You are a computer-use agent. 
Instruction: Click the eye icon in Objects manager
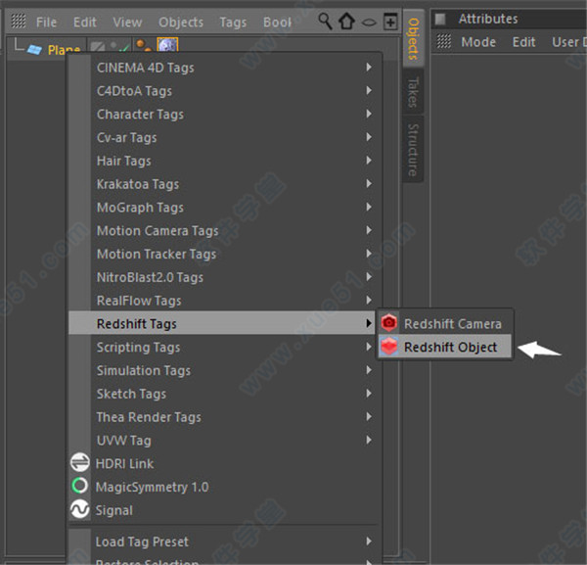coord(368,22)
